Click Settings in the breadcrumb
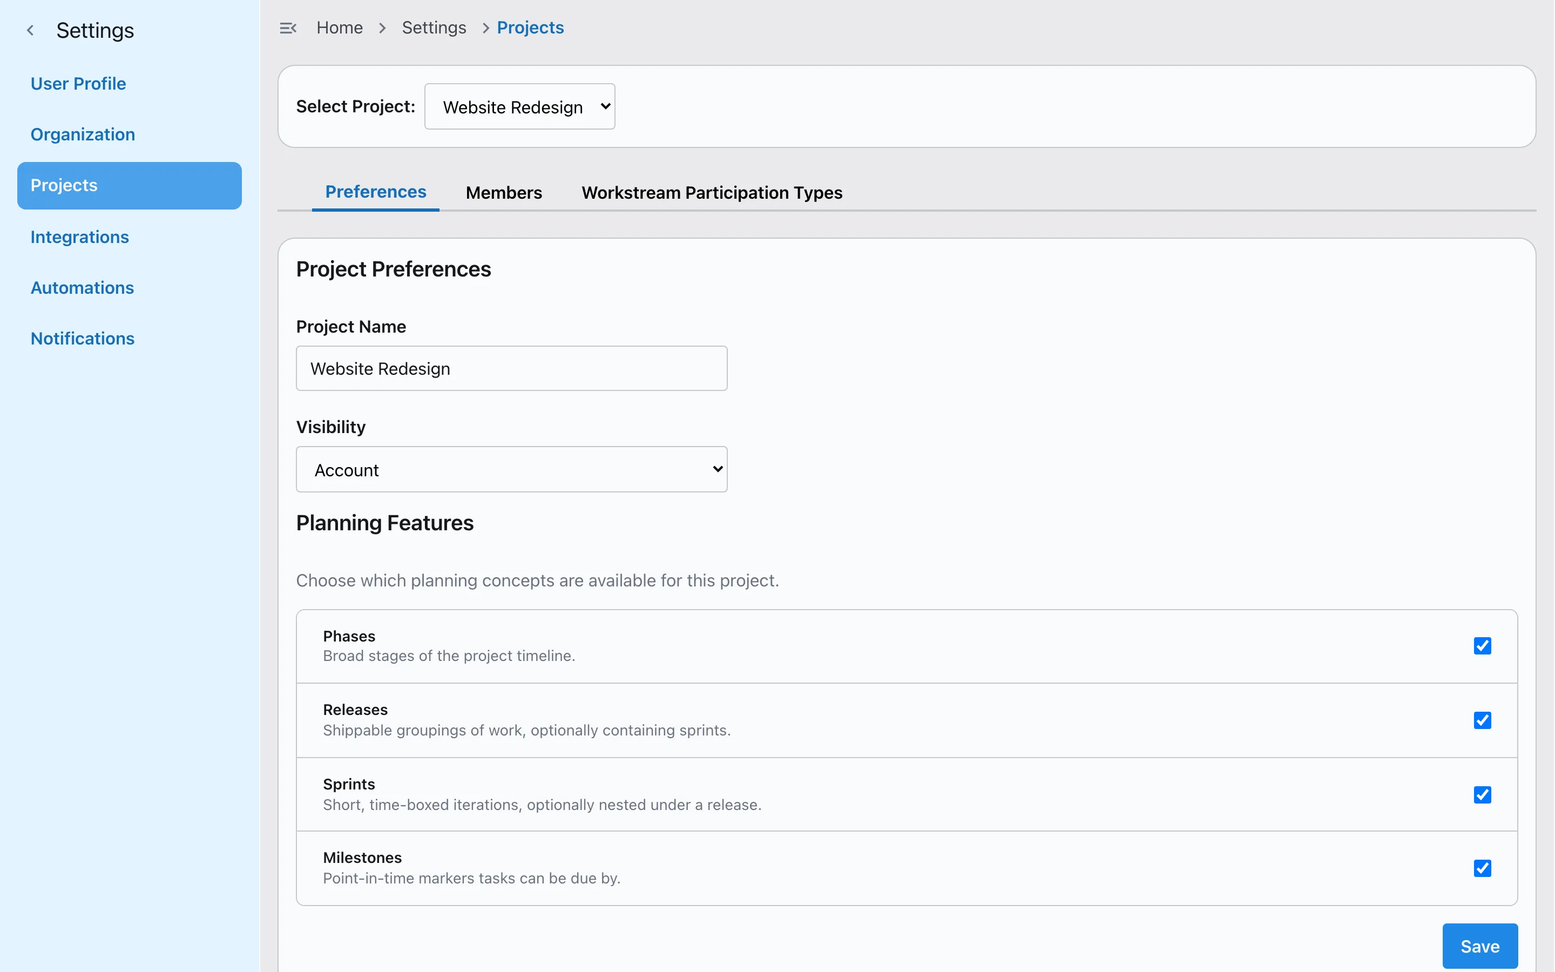 [434, 28]
